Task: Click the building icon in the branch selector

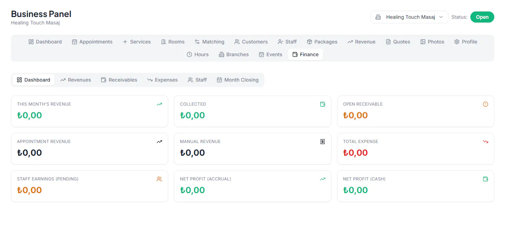Action: point(378,17)
